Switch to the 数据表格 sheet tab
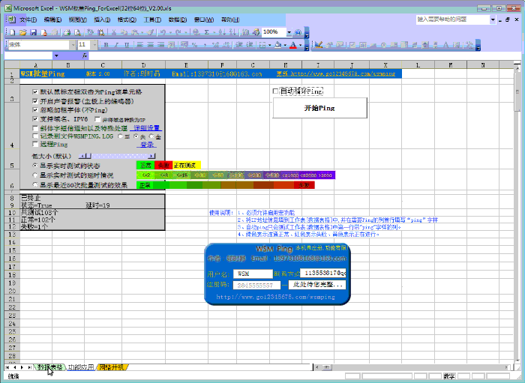 tap(49, 367)
